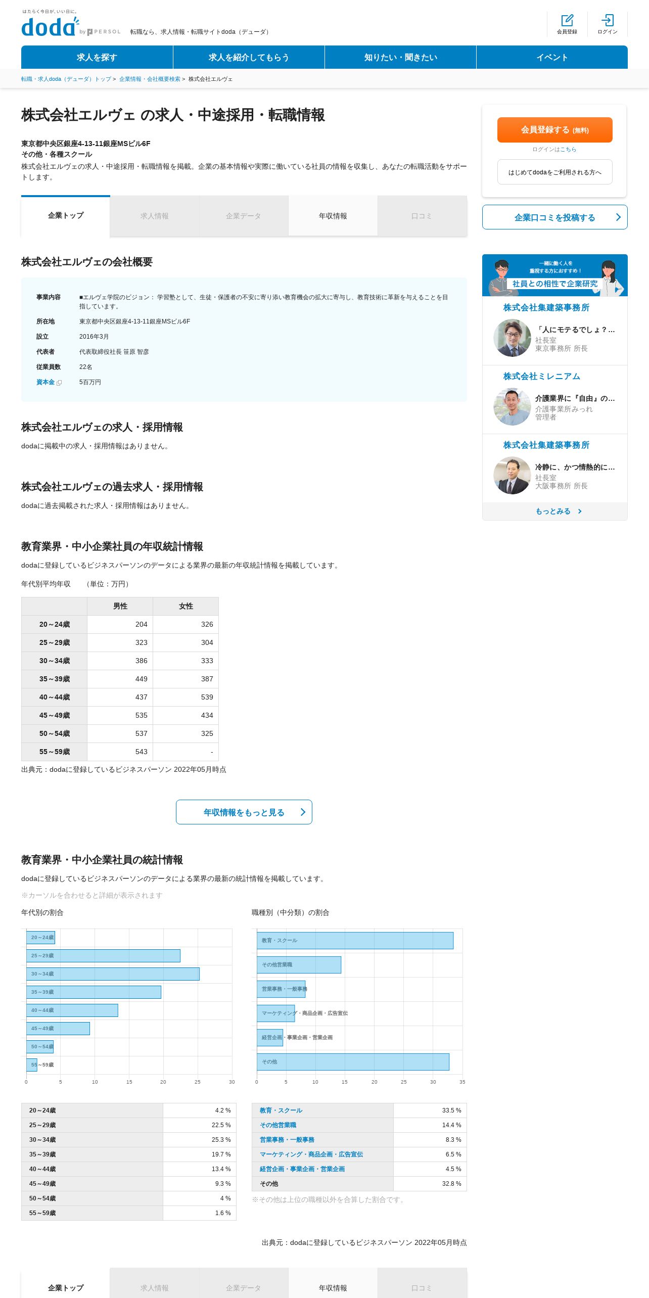
Task: Click the ログイン door icon
Action: click(608, 20)
